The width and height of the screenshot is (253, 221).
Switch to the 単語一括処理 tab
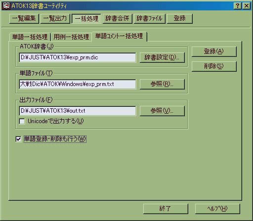[x=30, y=37]
